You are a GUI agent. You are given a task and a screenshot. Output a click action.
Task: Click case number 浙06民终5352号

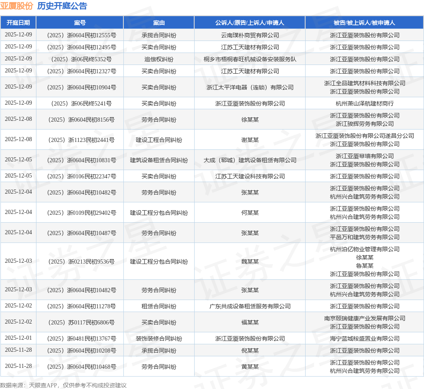(x=82, y=59)
